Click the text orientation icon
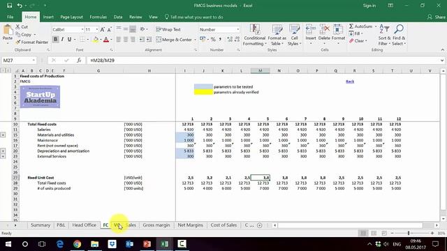The height and width of the screenshot is (251, 447). [142, 29]
